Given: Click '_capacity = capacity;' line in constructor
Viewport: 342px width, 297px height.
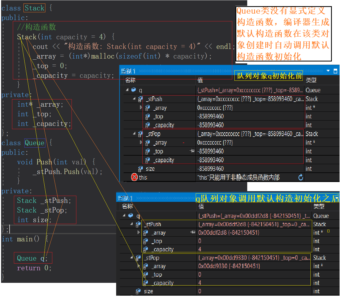Looking at the screenshot, I should point(73,76).
